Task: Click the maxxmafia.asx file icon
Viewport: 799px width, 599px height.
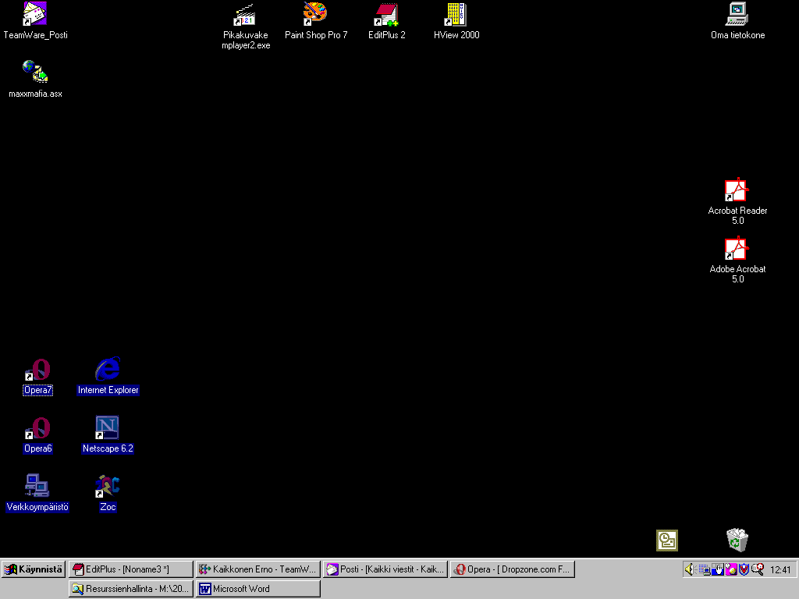Action: click(x=35, y=73)
